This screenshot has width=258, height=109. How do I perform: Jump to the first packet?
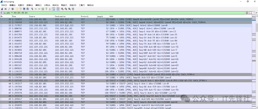click(46, 9)
